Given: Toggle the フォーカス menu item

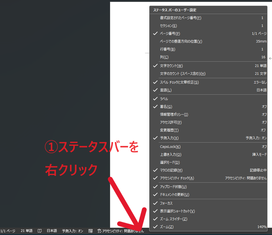Looking at the screenshot, I should [x=208, y=203].
